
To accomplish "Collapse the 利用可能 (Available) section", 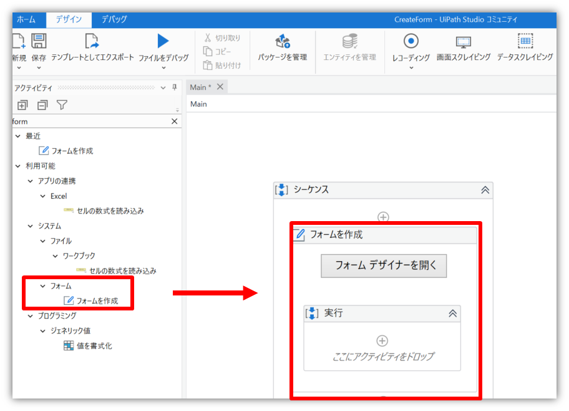I will pyautogui.click(x=17, y=166).
